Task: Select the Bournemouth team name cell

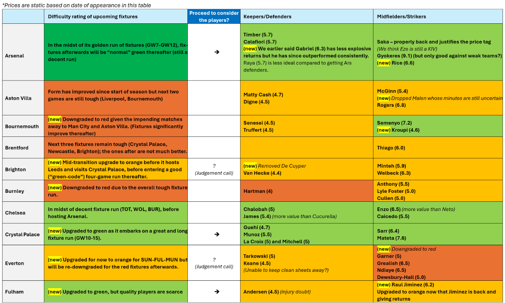Action: click(x=22, y=126)
